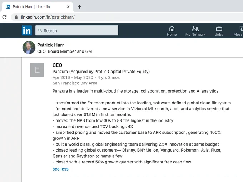Click inside the LinkedIn Search field
243x182 pixels.
click(77, 30)
